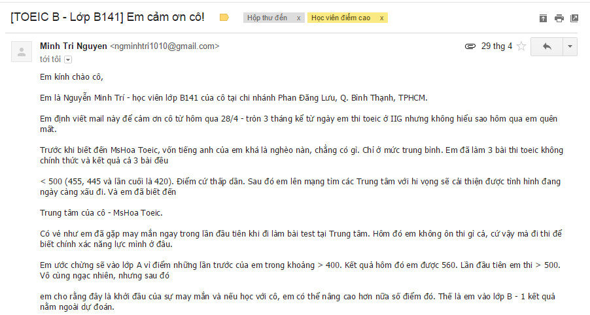Image resolution: width=590 pixels, height=315 pixels.
Task: Click the yellow importance marker beside subject
Action: (x=224, y=17)
